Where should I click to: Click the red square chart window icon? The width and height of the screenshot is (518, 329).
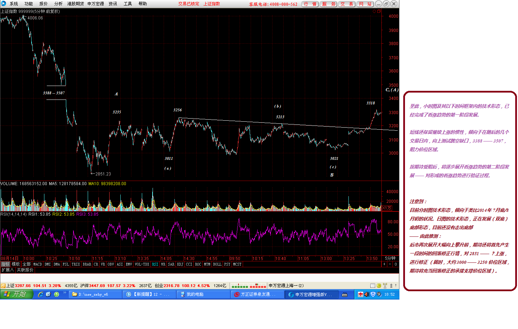379,11
